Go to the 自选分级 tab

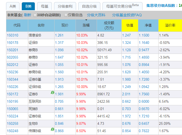click(89, 6)
